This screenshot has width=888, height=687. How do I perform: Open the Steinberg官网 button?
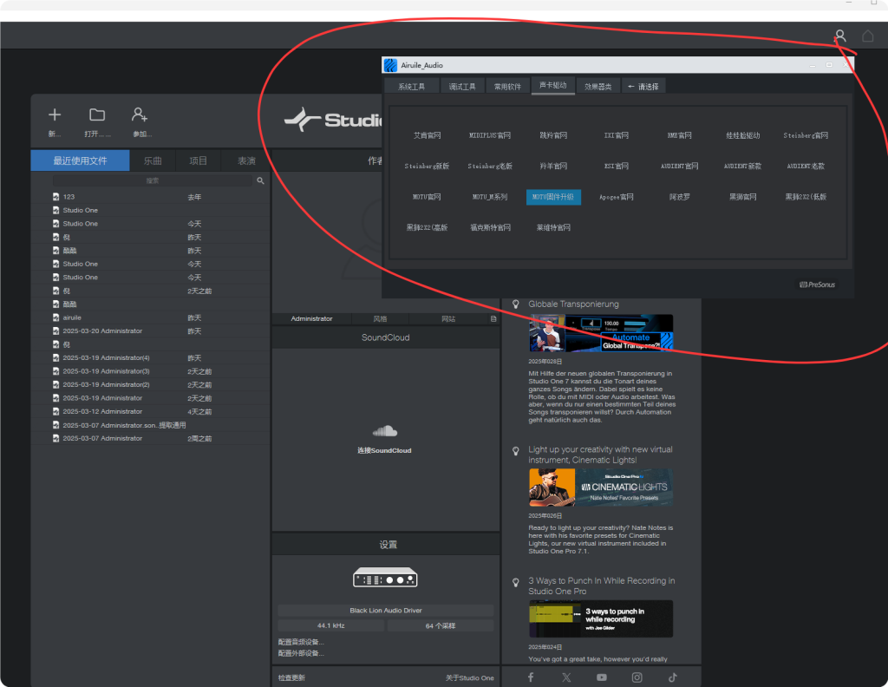pyautogui.click(x=806, y=135)
